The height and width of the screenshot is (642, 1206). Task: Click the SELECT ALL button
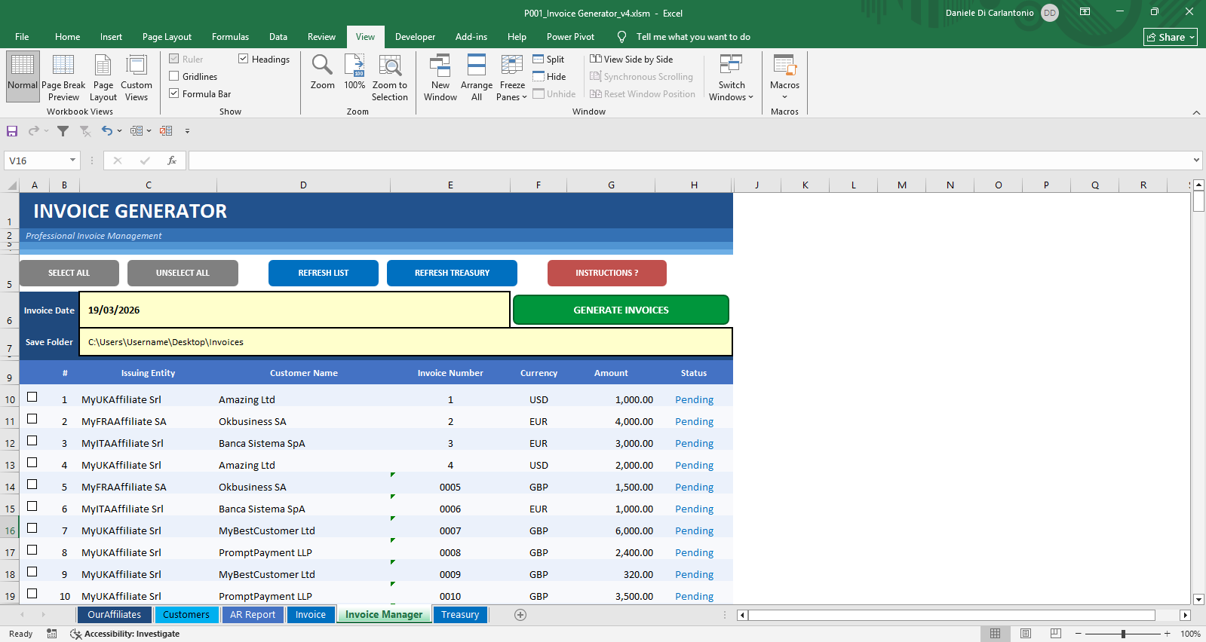click(69, 273)
